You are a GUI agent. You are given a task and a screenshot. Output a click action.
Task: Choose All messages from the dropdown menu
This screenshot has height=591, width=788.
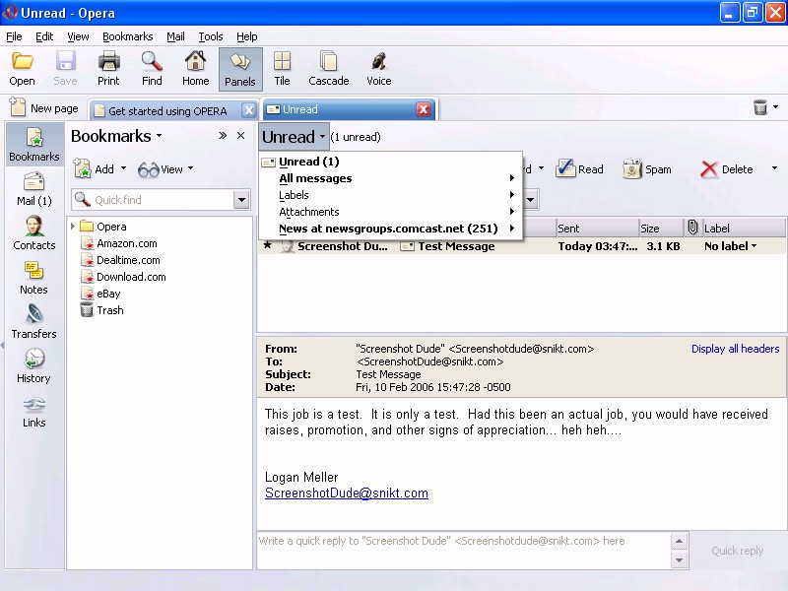315,178
